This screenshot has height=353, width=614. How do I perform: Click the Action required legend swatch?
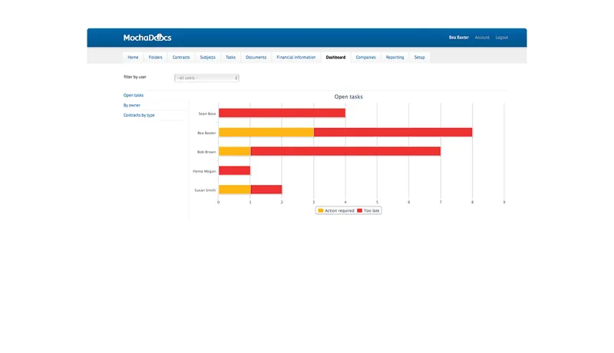pos(321,210)
